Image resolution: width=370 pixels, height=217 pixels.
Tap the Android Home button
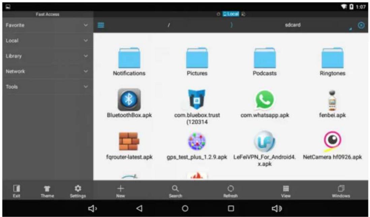pos(185,208)
